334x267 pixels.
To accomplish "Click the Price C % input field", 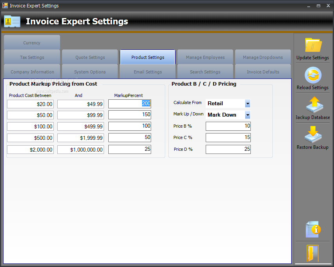I will pos(228,137).
